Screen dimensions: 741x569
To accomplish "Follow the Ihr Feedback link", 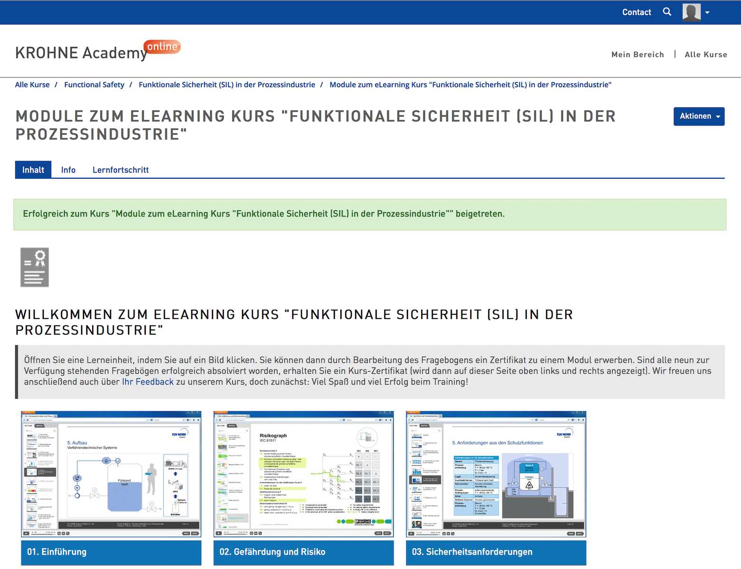I will (x=148, y=382).
